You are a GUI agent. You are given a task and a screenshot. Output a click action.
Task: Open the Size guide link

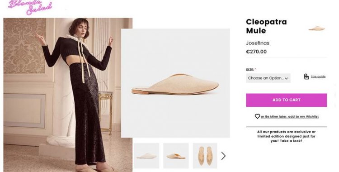[x=318, y=76]
